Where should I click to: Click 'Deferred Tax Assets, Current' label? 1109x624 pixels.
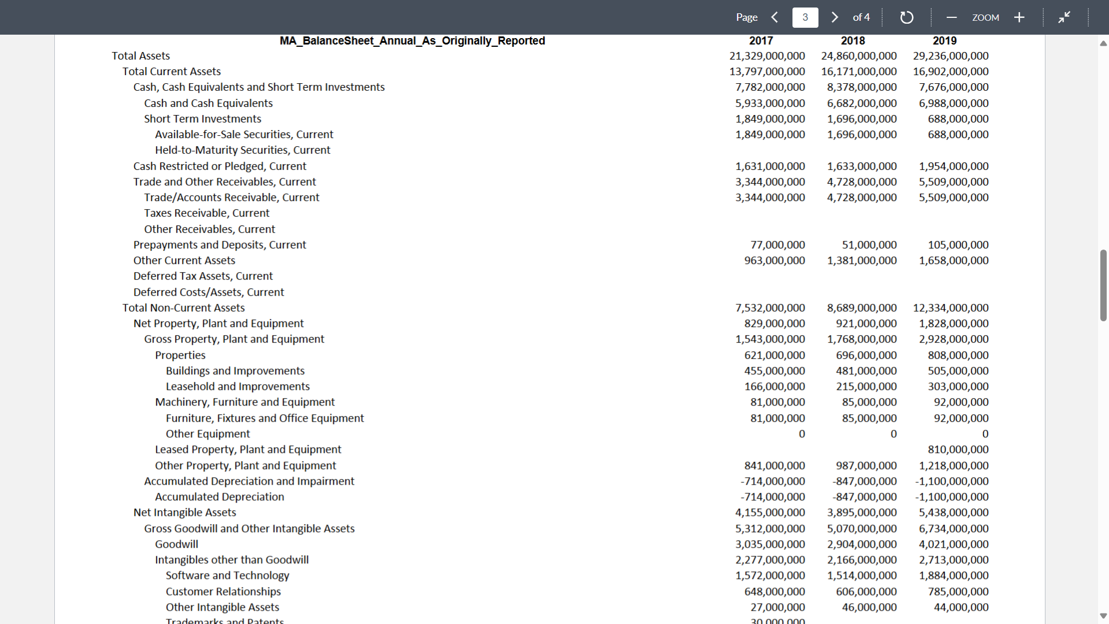(203, 276)
